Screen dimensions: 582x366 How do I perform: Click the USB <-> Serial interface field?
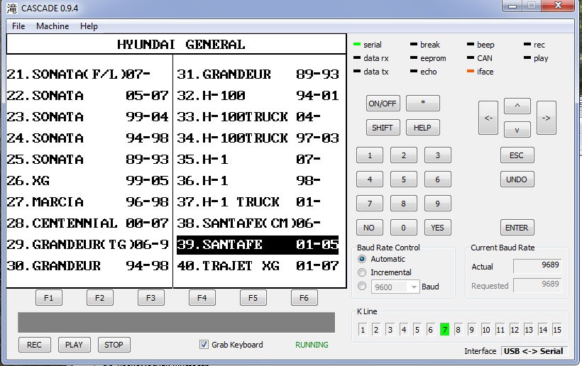click(x=533, y=351)
